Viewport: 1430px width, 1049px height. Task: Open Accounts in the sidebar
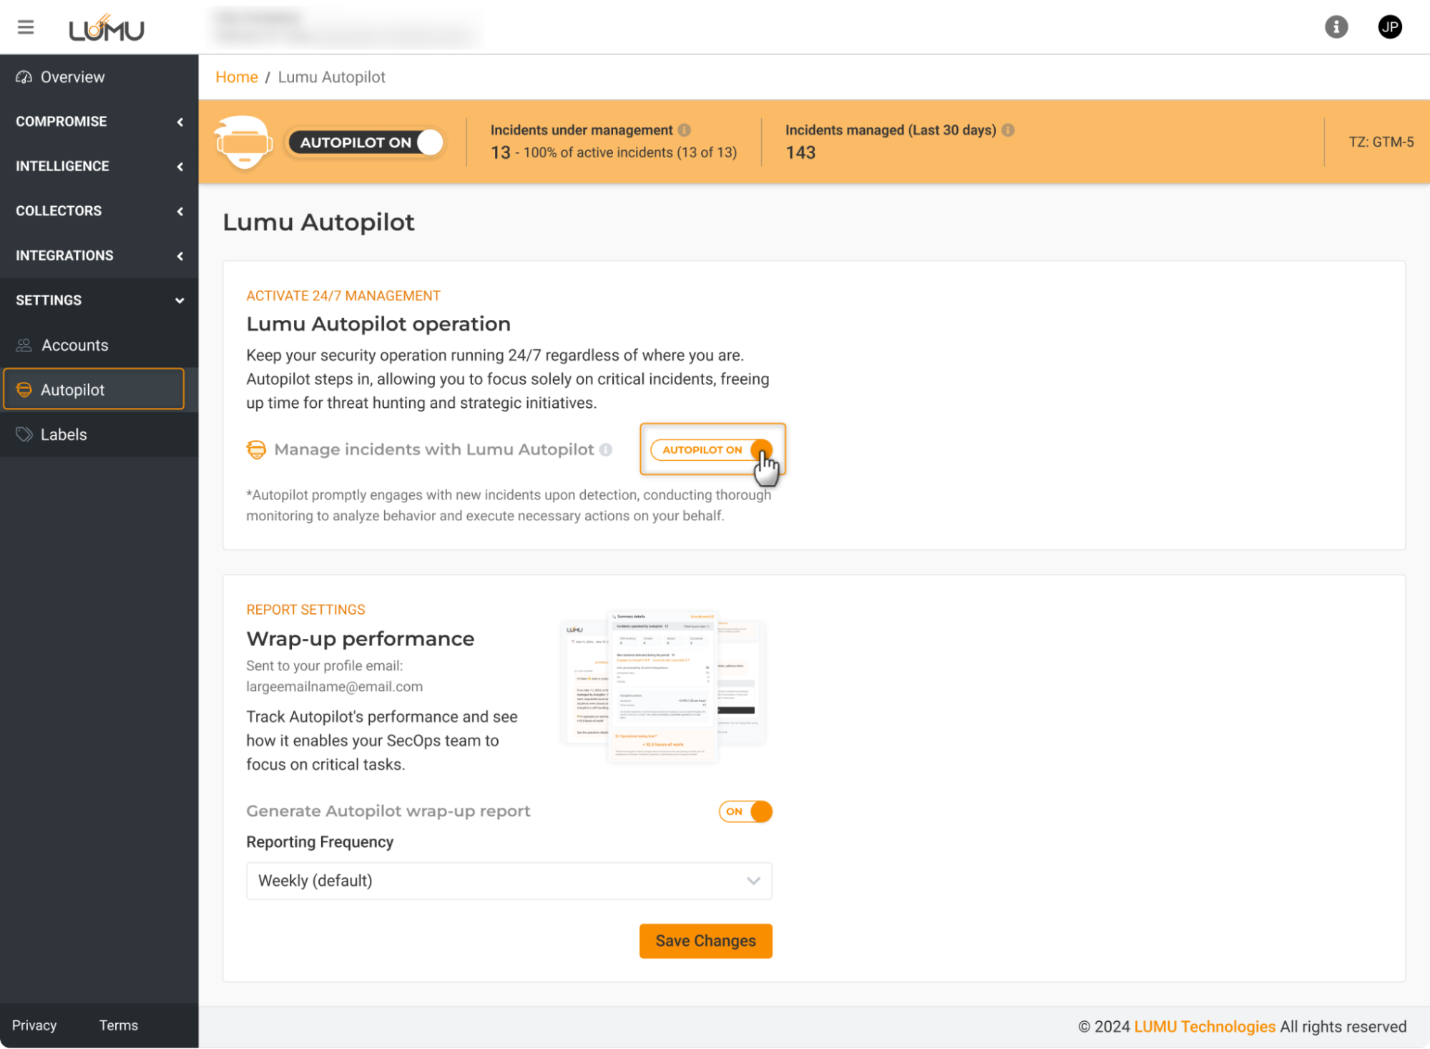tap(75, 346)
